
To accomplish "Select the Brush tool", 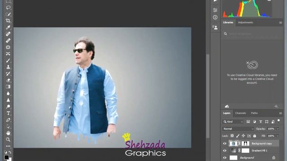I will pyautogui.click(x=8, y=60).
